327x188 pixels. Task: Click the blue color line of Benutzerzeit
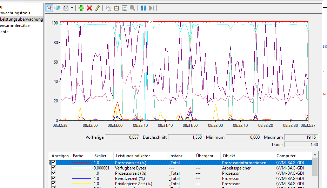[81, 178]
